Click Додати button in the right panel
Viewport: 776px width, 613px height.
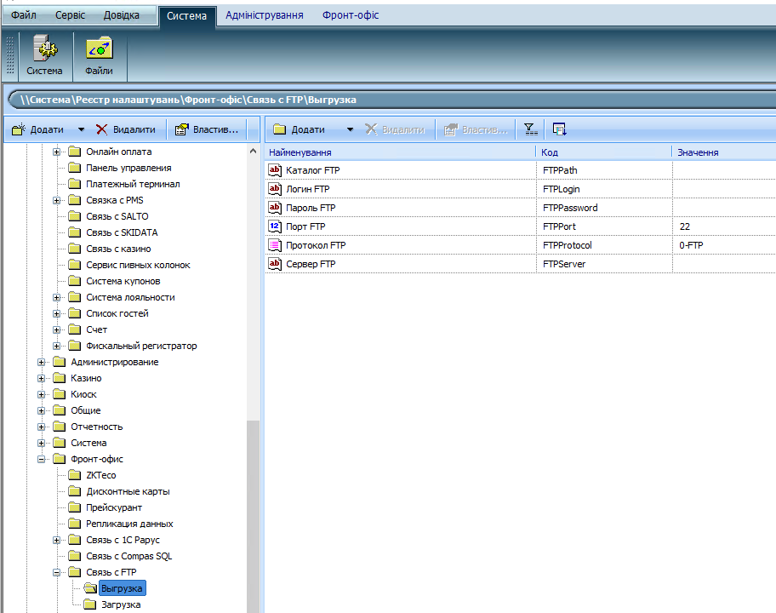pos(300,129)
